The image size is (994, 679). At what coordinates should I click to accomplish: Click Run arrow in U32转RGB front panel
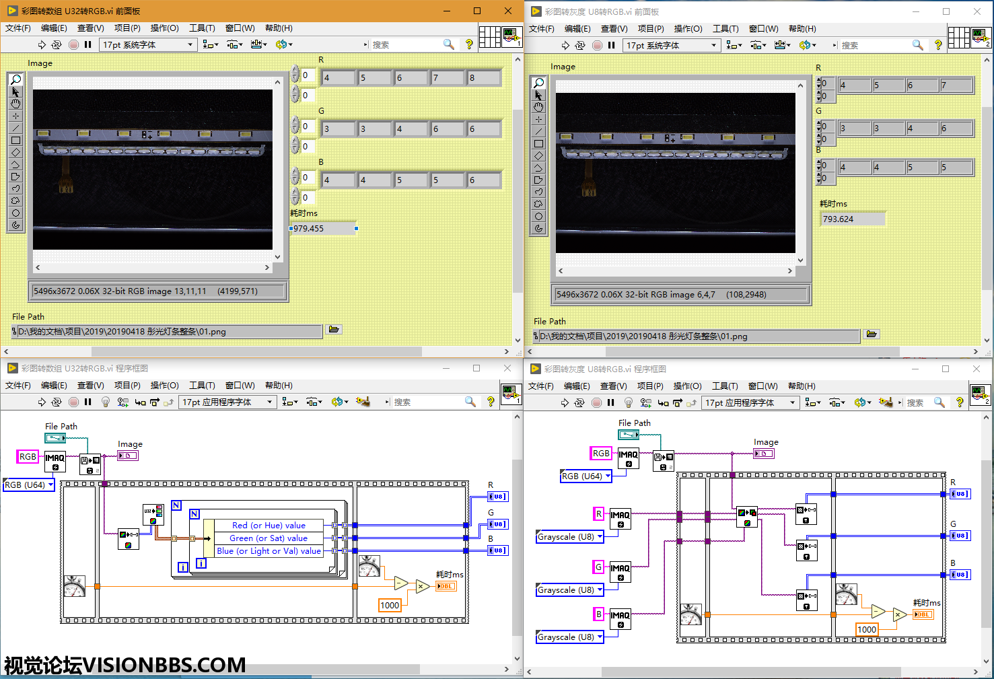(x=42, y=44)
